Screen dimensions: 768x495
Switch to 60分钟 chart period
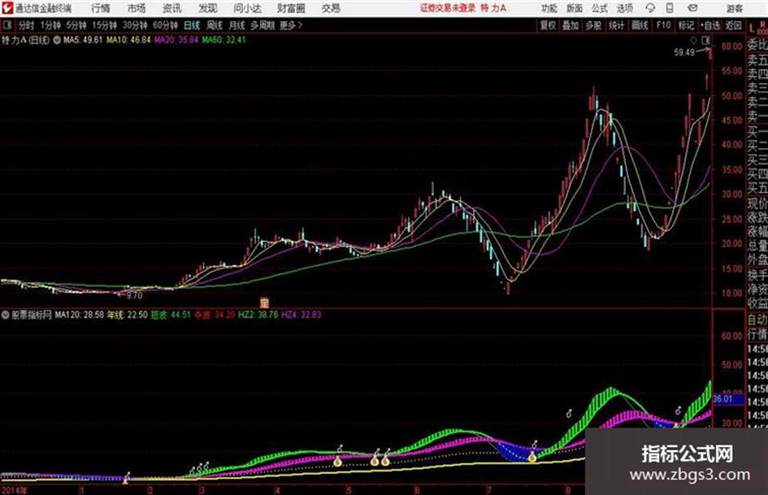click(165, 25)
